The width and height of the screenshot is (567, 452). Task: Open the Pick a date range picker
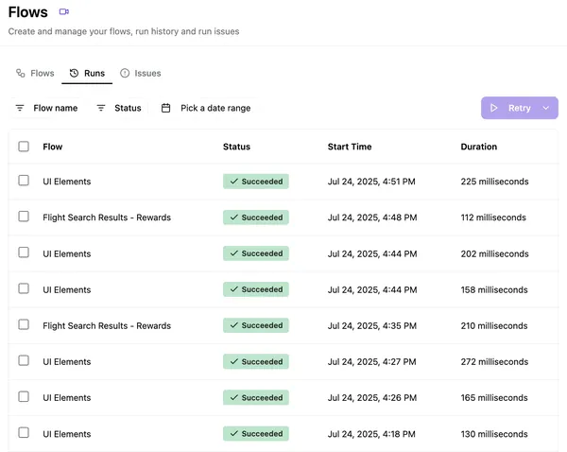[206, 108]
